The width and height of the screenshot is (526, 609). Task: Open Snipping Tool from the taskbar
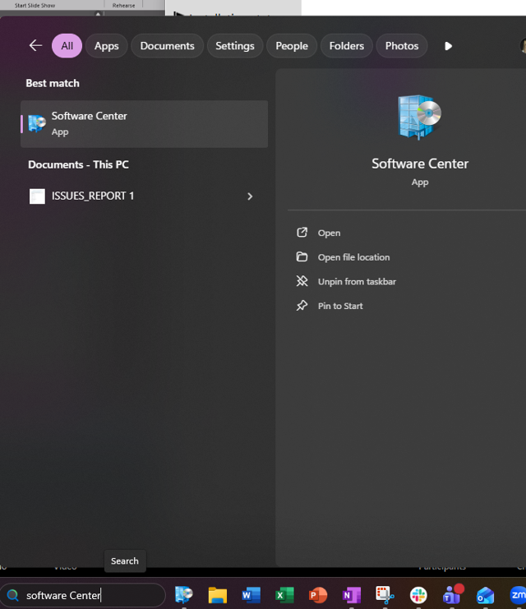click(x=385, y=595)
